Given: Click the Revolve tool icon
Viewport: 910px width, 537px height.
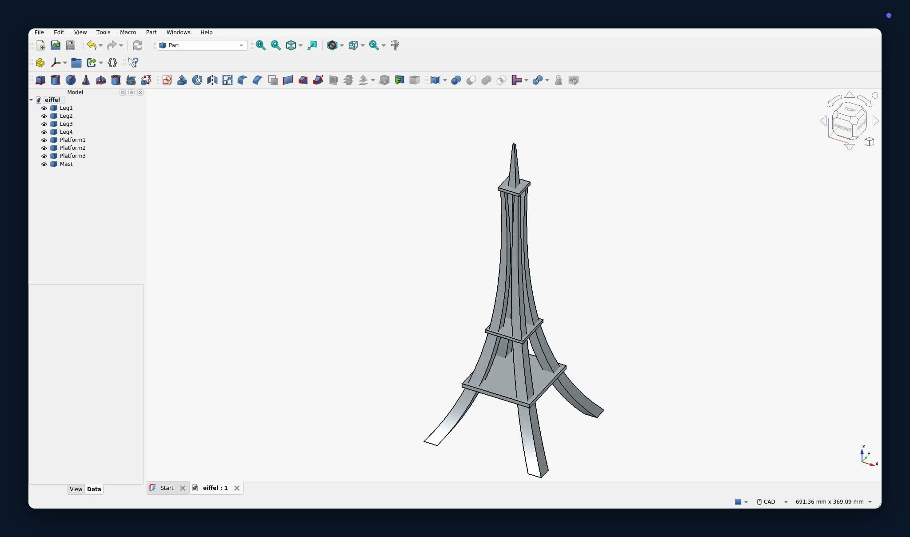Looking at the screenshot, I should (x=197, y=80).
